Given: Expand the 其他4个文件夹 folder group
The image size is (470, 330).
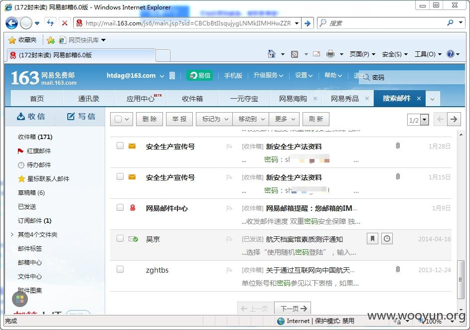Looking at the screenshot, I should (12, 234).
